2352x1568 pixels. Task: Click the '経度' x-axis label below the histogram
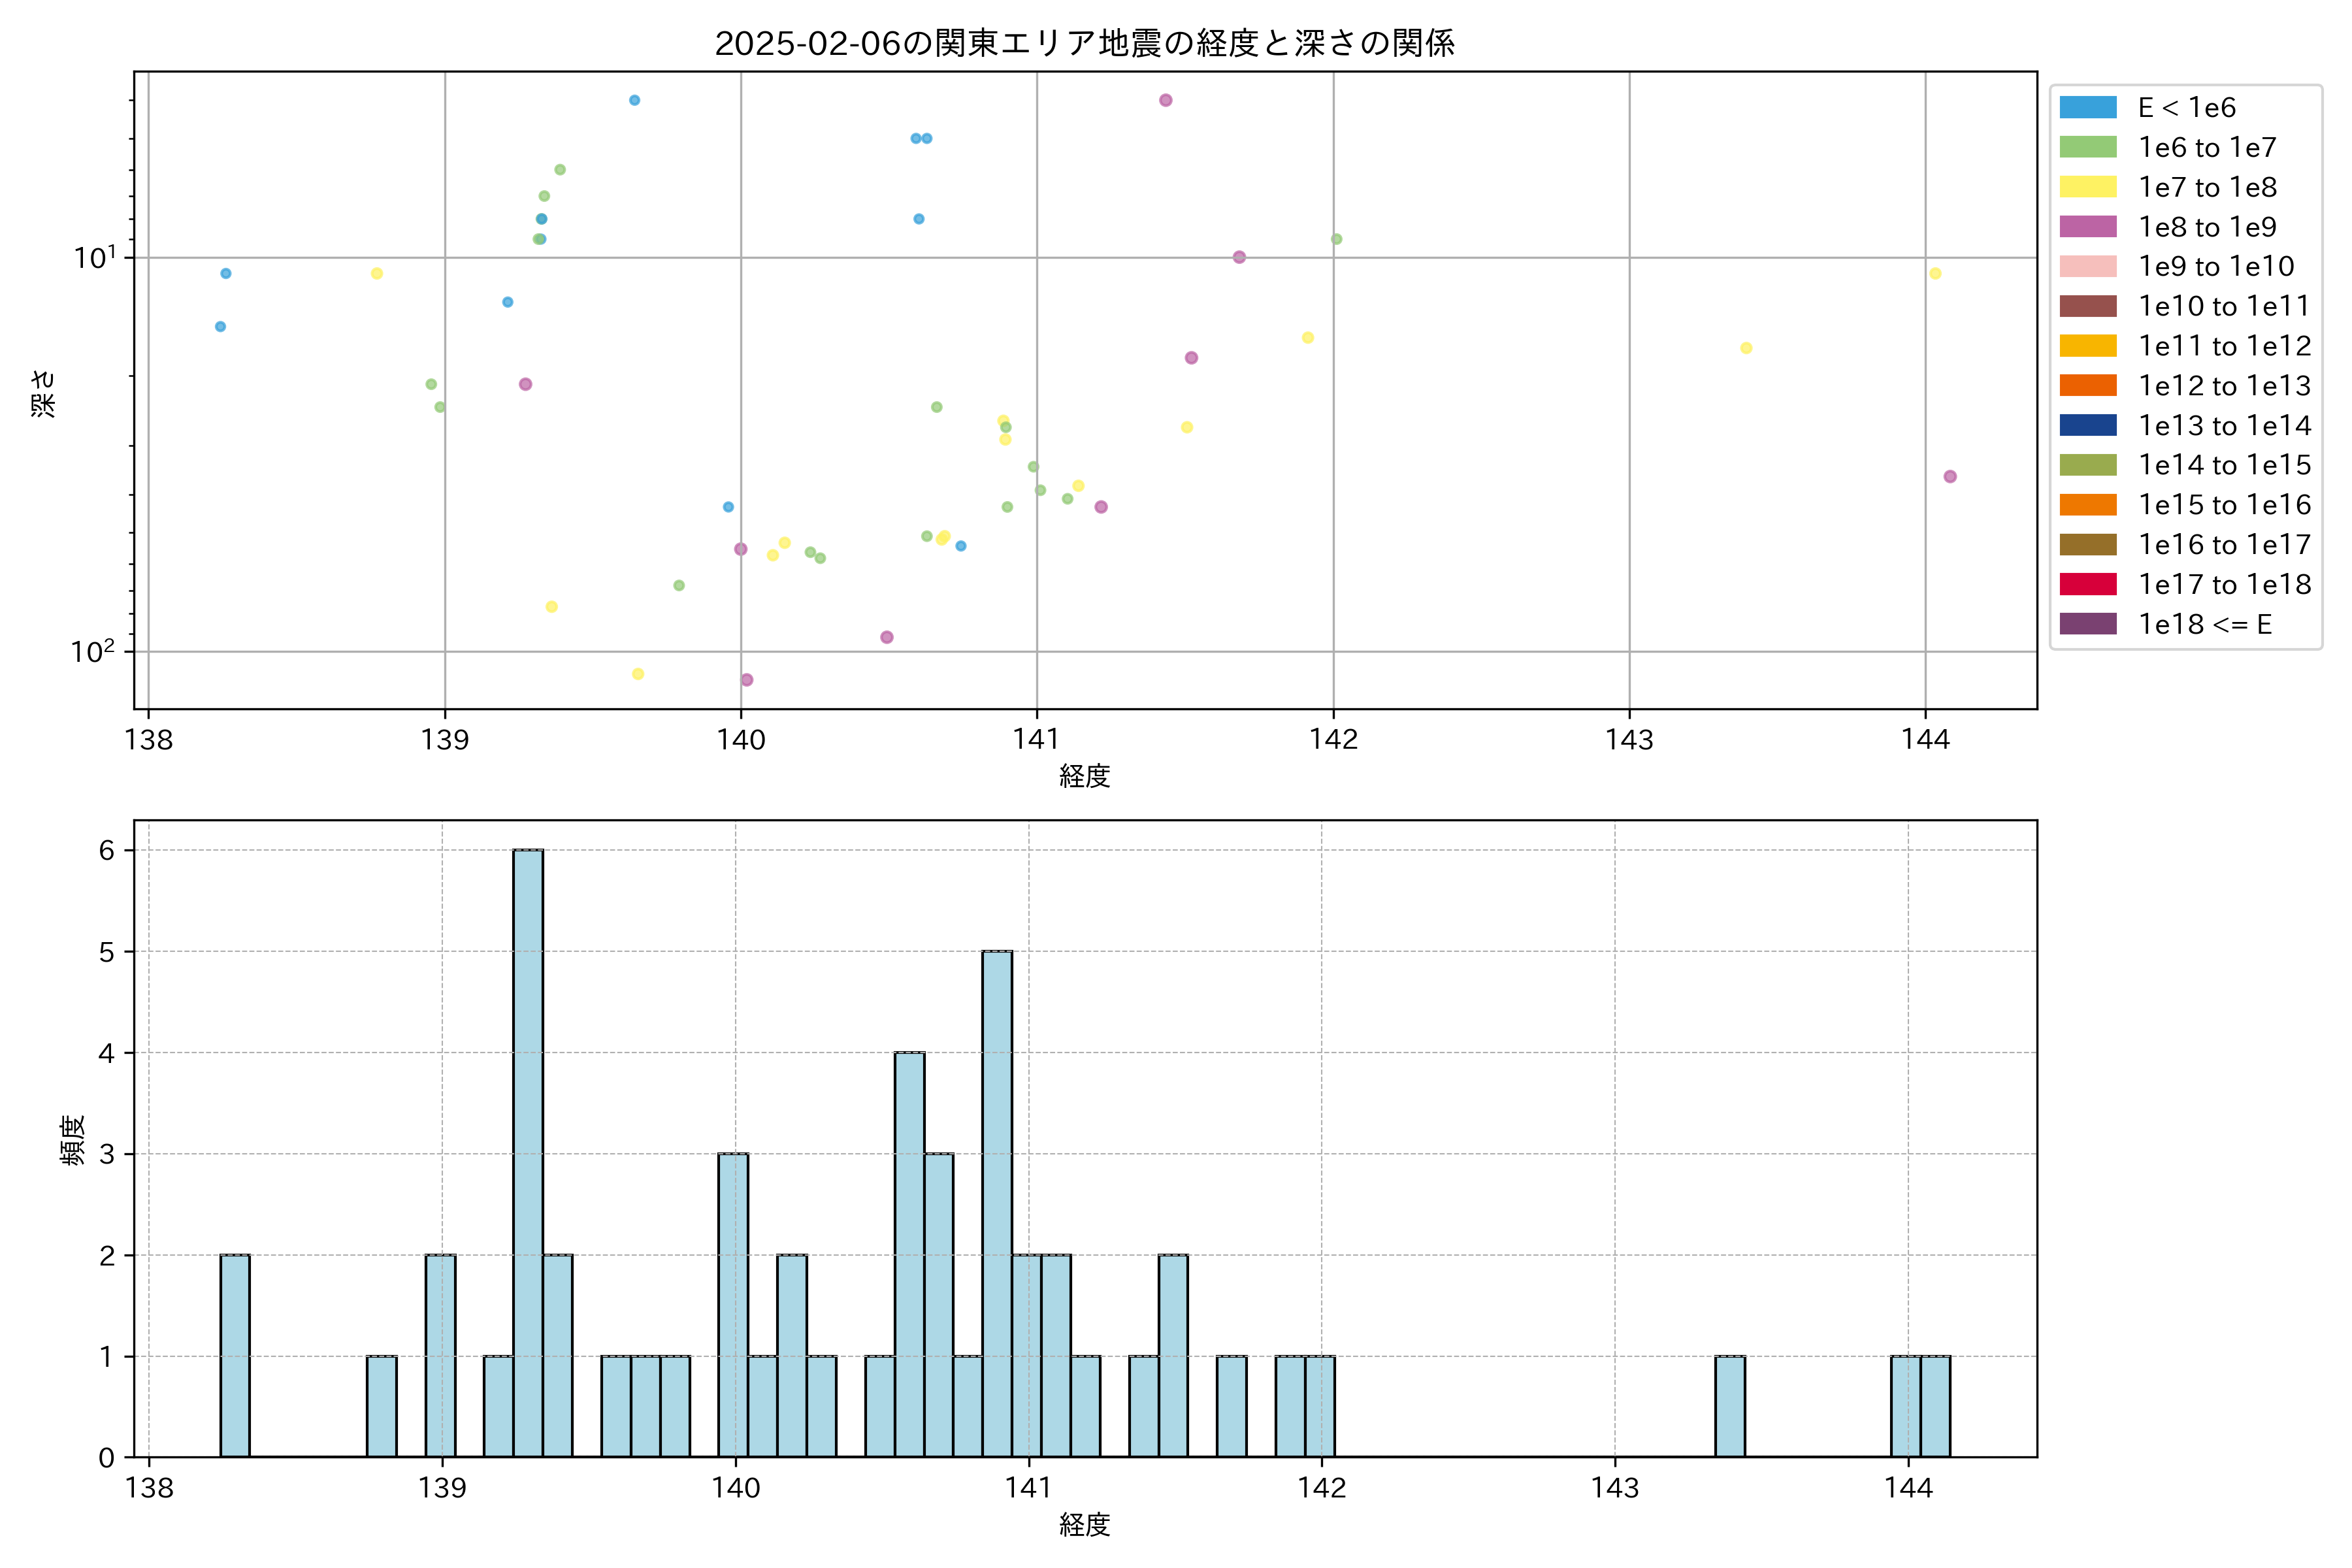(1084, 1525)
